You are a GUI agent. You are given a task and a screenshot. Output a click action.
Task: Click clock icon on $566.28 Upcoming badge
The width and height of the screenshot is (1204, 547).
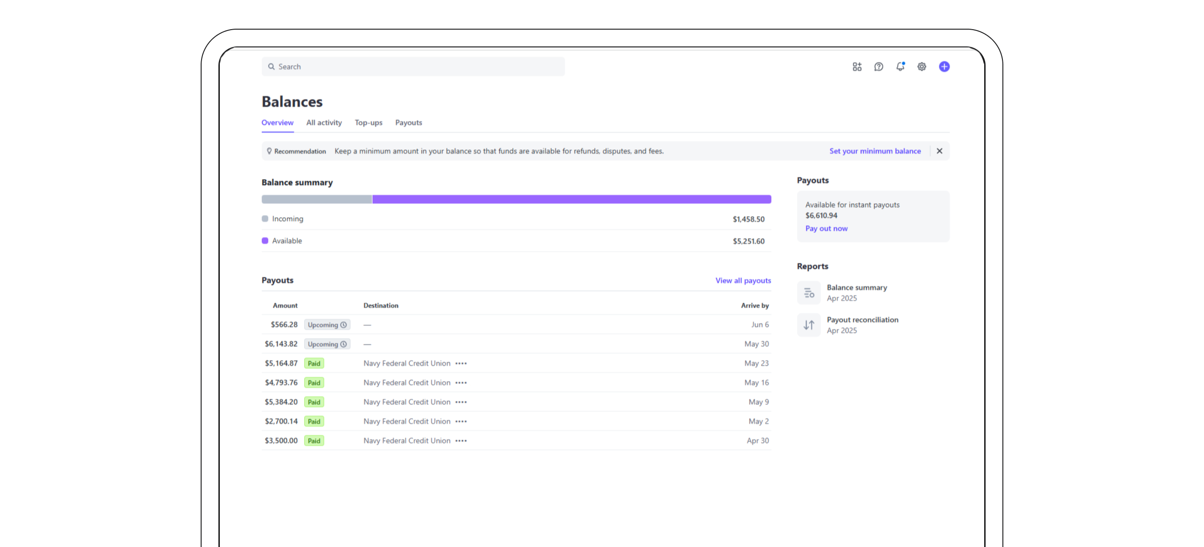point(343,325)
